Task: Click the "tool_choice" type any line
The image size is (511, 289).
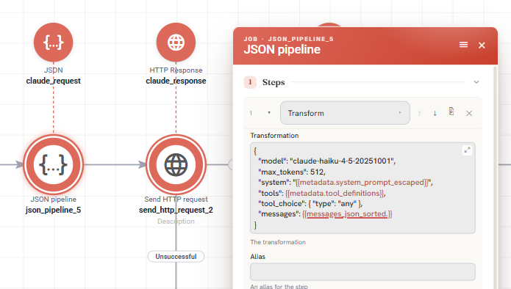Action: [x=310, y=203]
